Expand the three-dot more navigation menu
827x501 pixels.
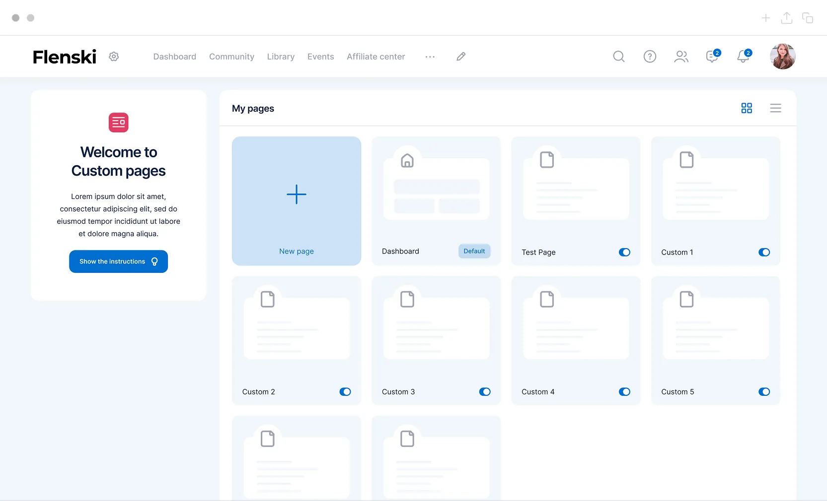430,57
